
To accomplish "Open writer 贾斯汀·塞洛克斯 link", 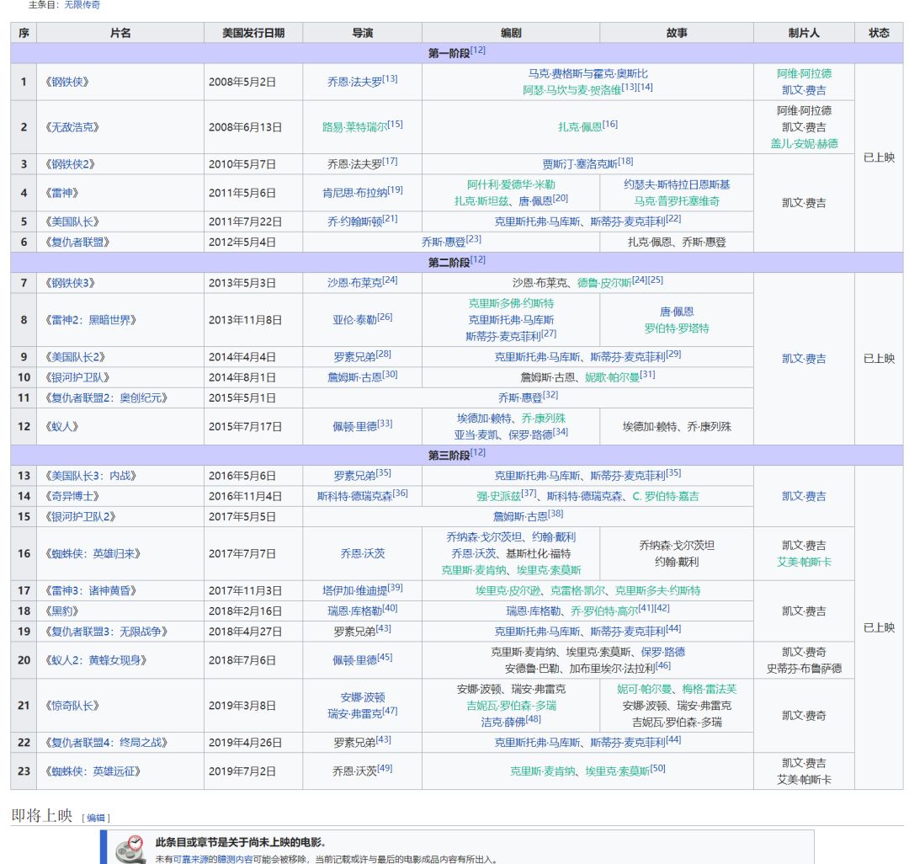I will pyautogui.click(x=580, y=164).
